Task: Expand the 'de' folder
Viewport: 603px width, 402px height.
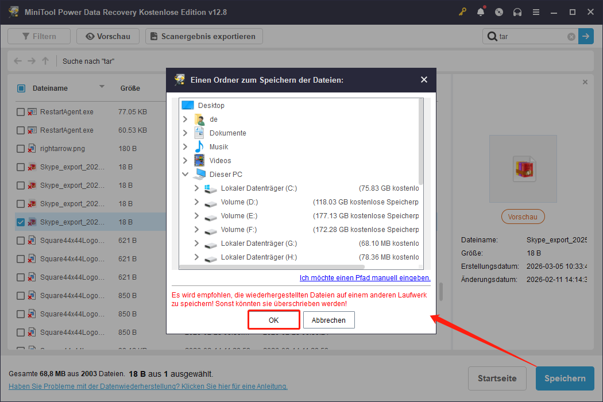Action: pos(185,119)
